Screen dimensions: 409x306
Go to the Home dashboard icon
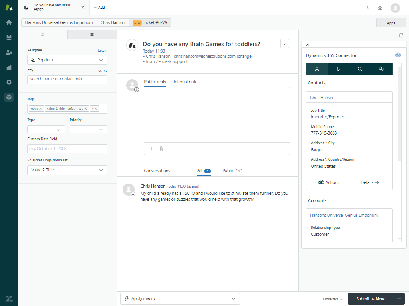[x=9, y=22]
